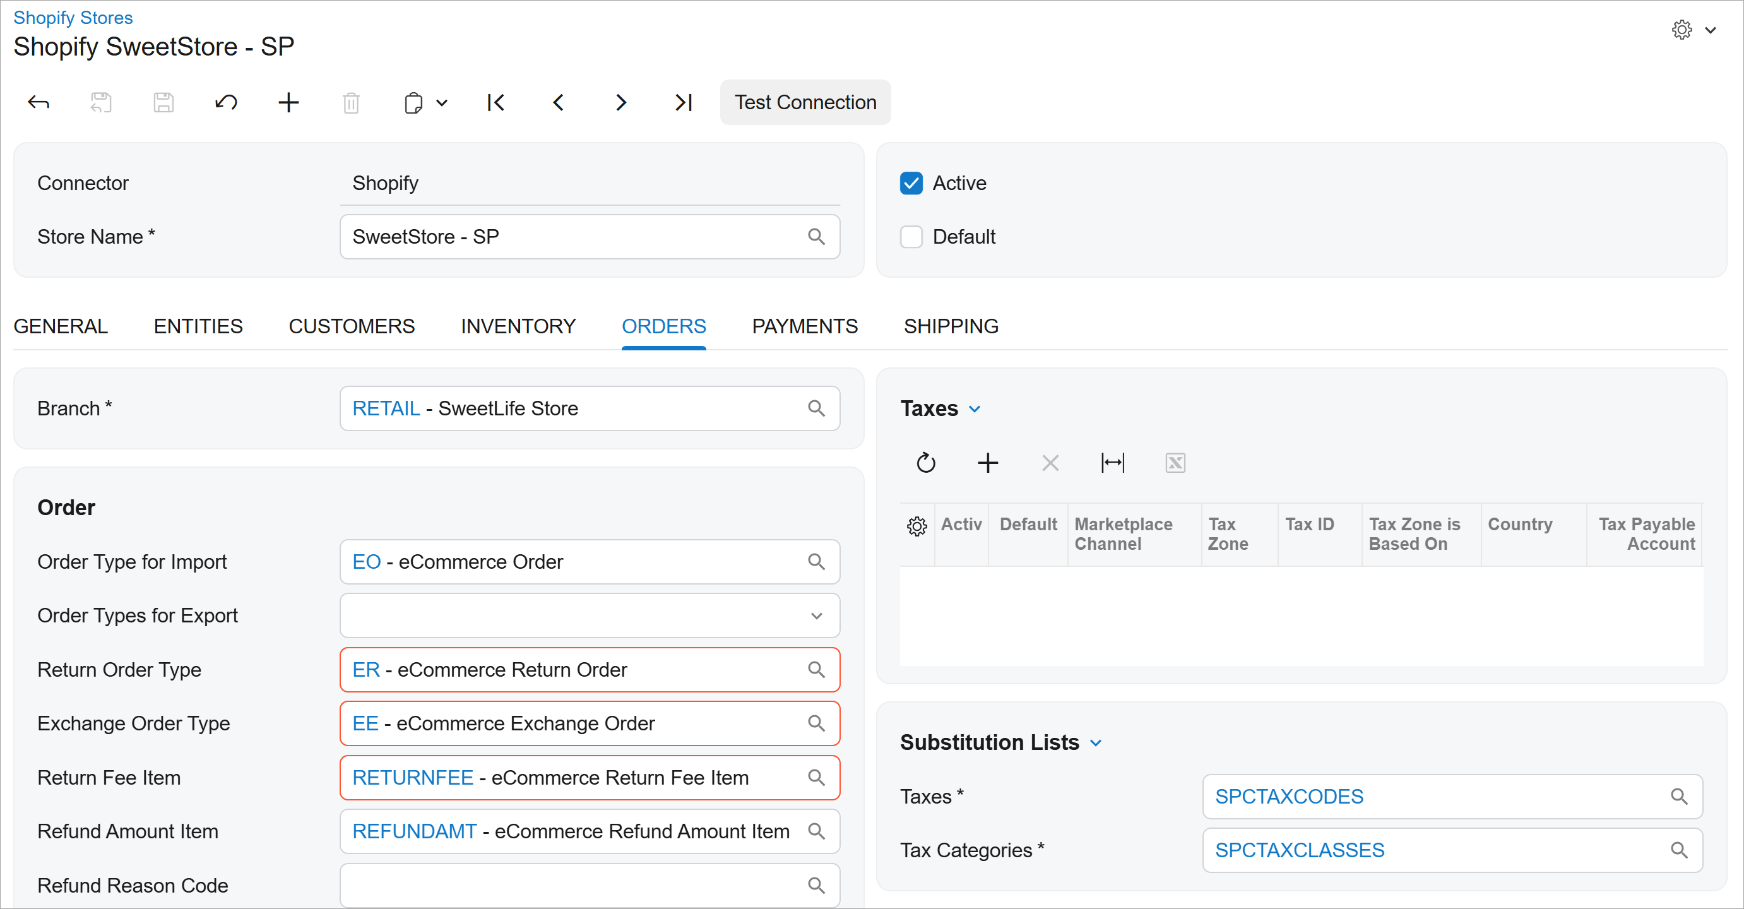Click the Branch lookup magnifier icon
1744x909 pixels.
pyautogui.click(x=816, y=408)
